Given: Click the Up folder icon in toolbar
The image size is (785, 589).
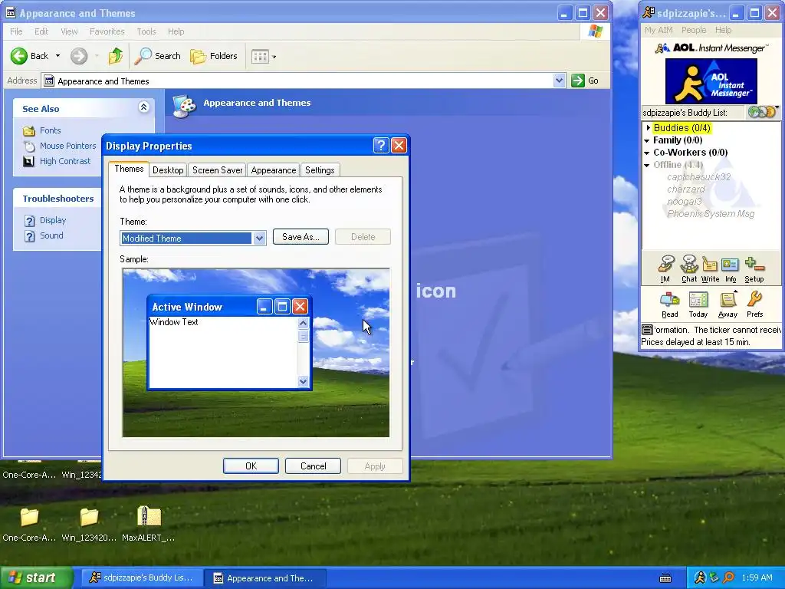Looking at the screenshot, I should (116, 55).
